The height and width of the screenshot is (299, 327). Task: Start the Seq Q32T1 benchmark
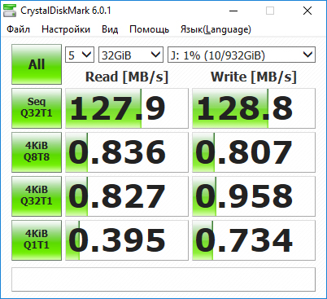(x=37, y=108)
